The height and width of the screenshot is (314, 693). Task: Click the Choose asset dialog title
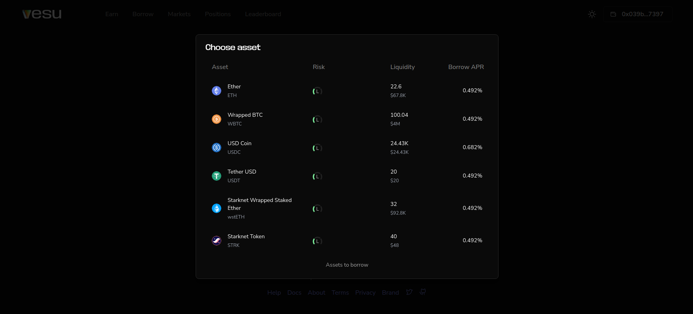point(233,47)
